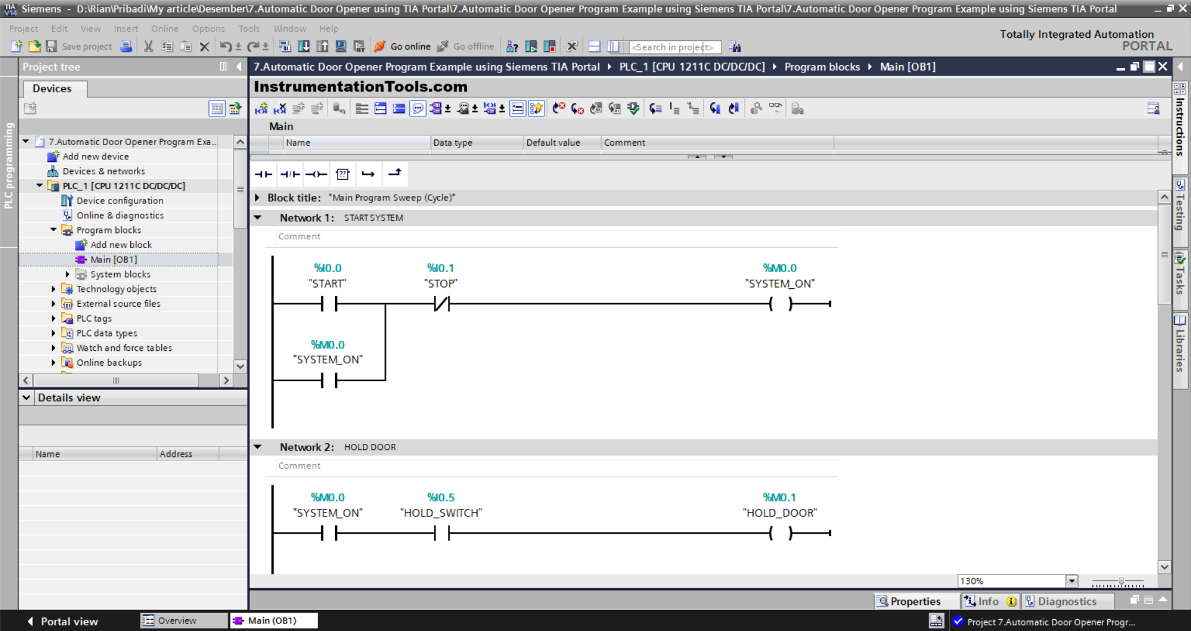Undo the last action
The height and width of the screenshot is (631, 1191).
(226, 46)
